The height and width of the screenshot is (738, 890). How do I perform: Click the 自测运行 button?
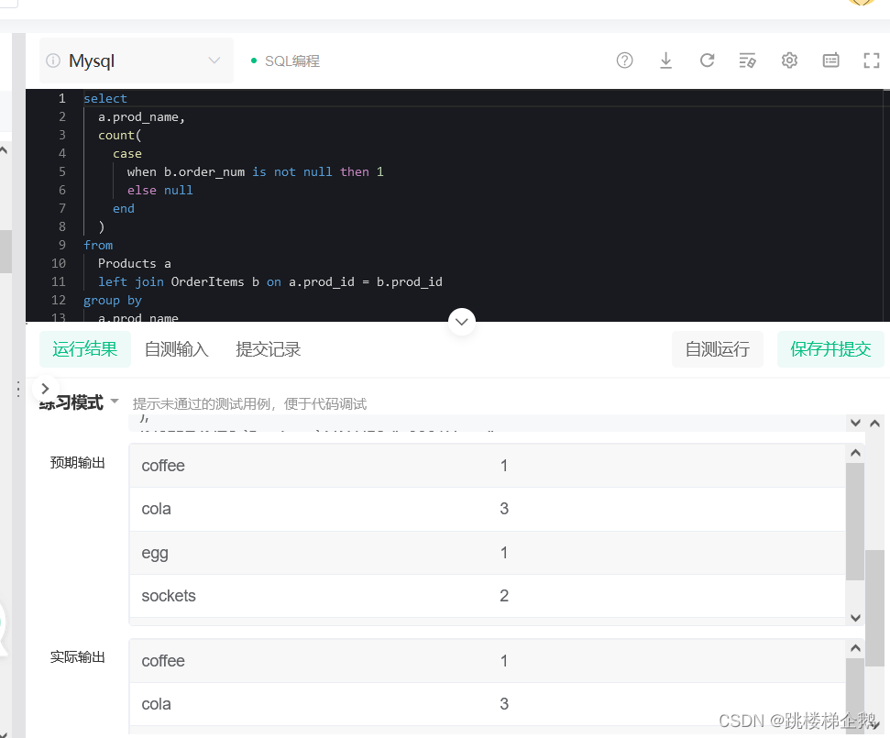point(718,348)
